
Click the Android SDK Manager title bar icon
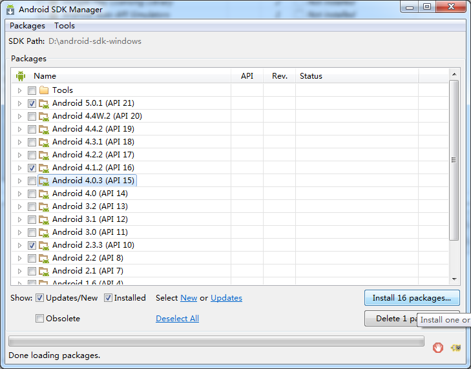10,10
